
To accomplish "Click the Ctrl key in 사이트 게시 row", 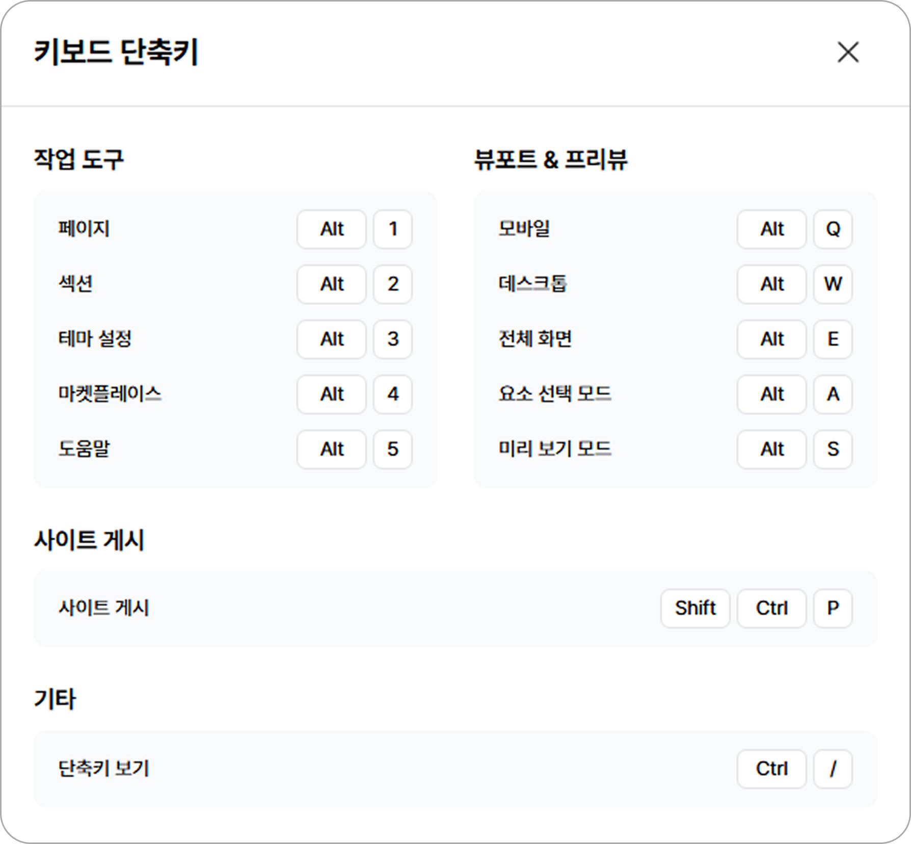I will [x=771, y=609].
